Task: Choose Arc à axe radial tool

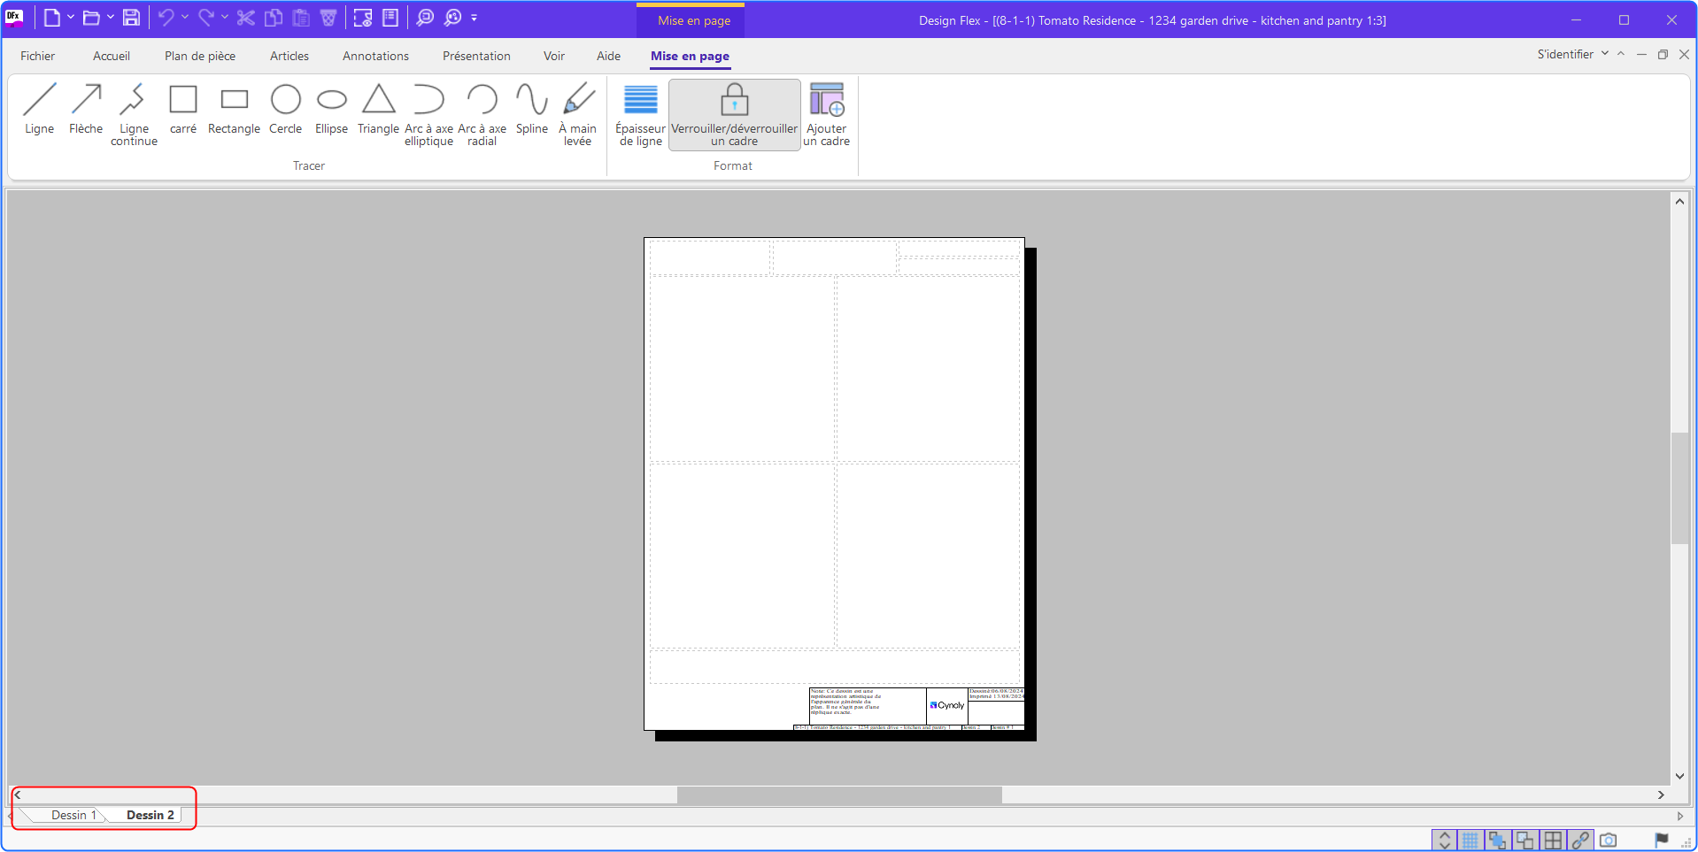Action: click(x=482, y=115)
